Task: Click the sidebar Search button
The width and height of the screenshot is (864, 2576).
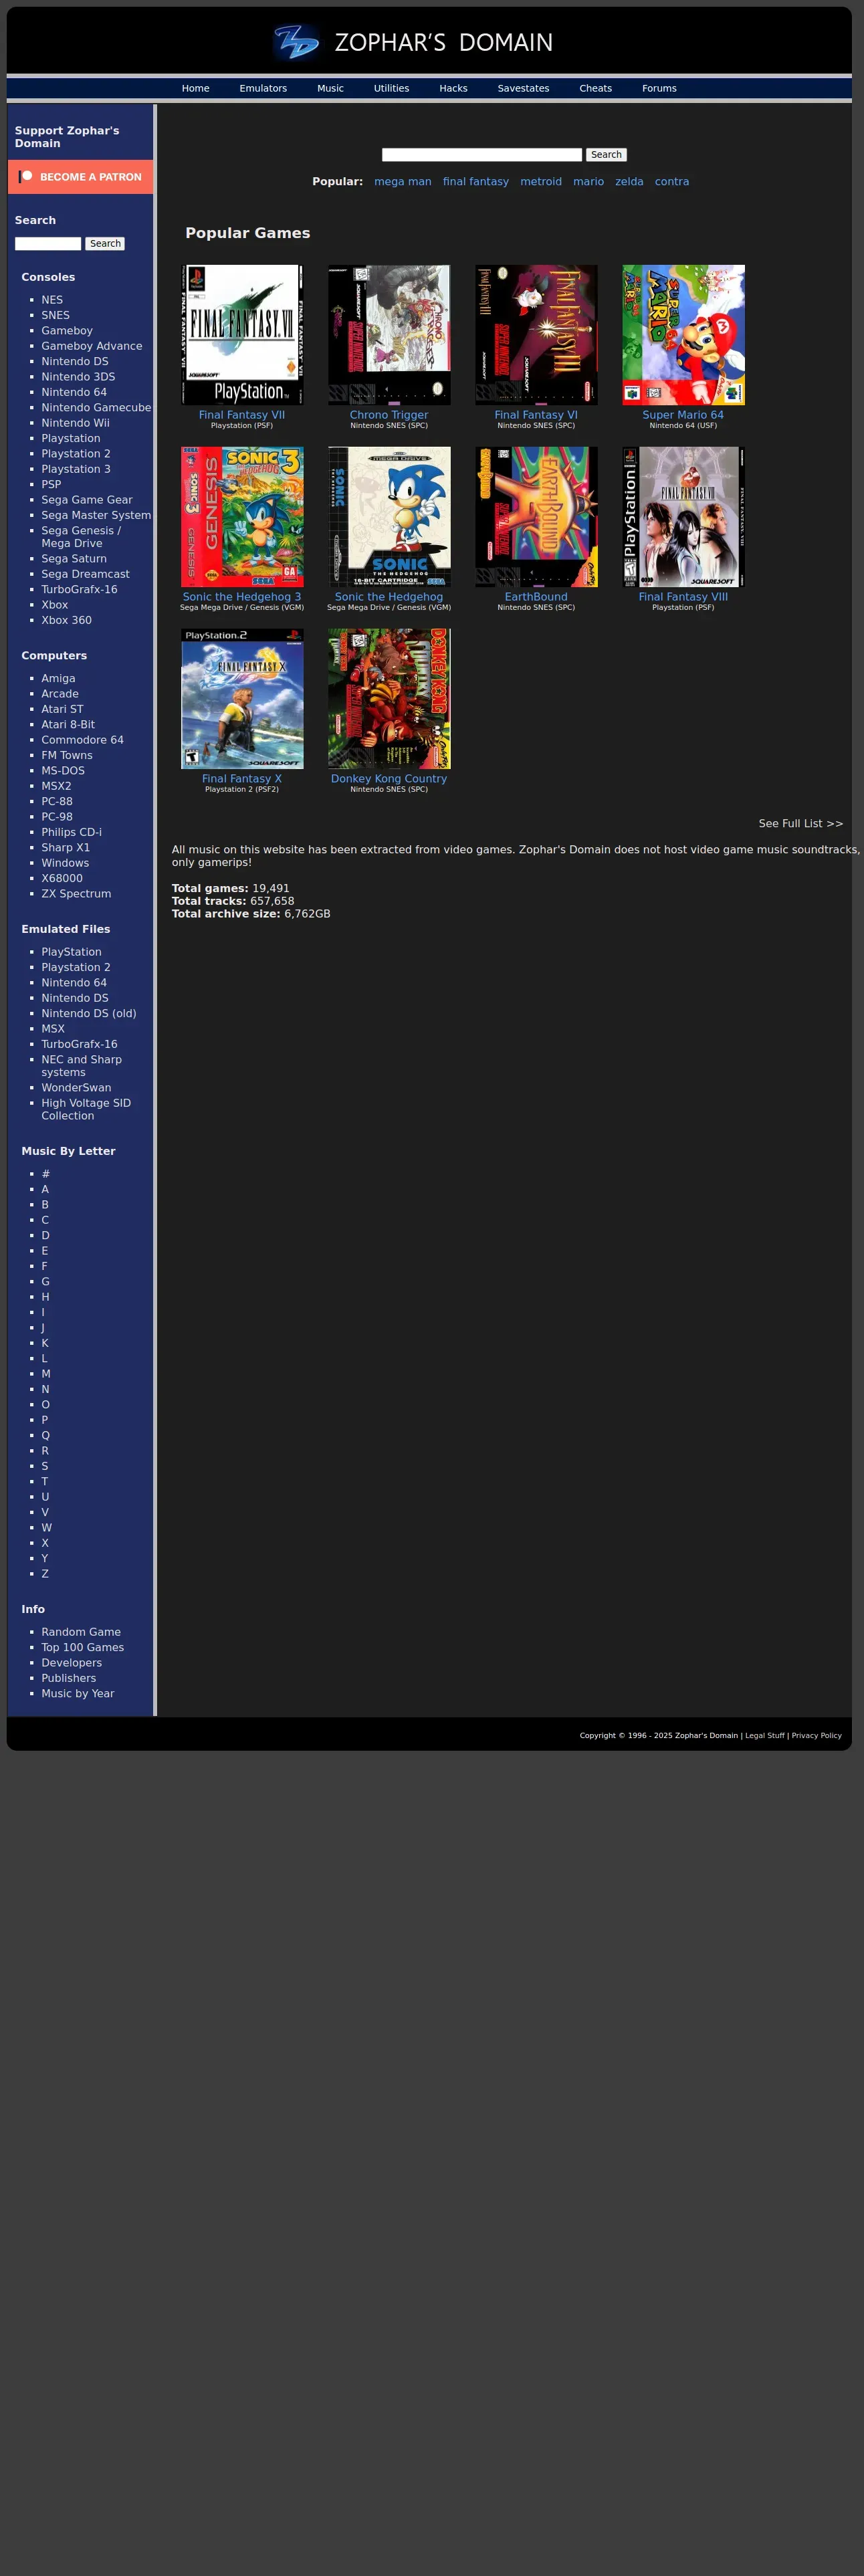Action: 105,244
